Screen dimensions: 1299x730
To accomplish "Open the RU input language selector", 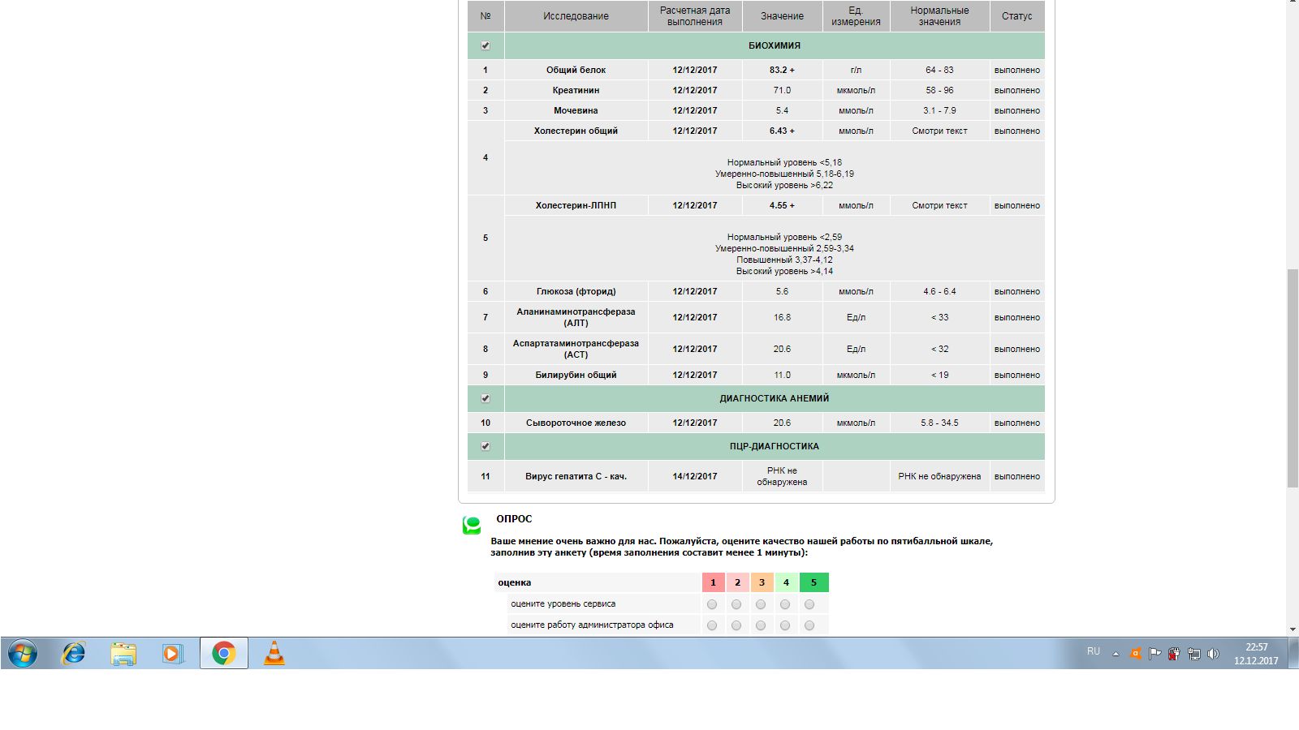I will 1094,652.
